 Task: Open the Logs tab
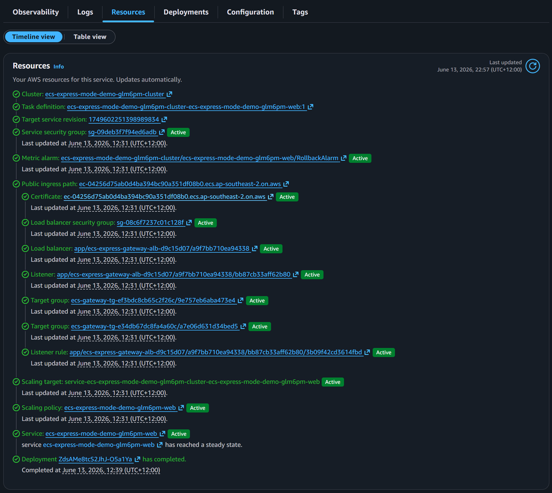coord(85,12)
